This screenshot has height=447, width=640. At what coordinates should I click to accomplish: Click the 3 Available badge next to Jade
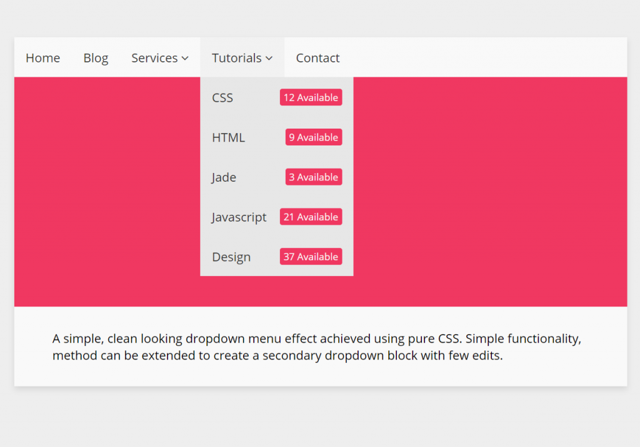pos(313,177)
